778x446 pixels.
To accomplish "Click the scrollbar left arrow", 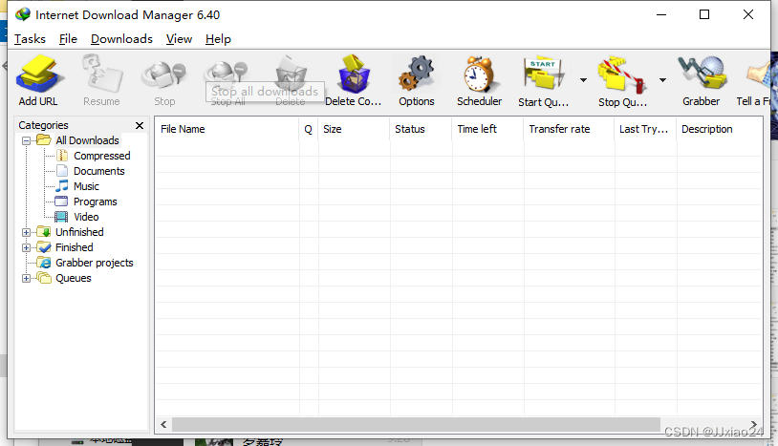I will tap(163, 425).
